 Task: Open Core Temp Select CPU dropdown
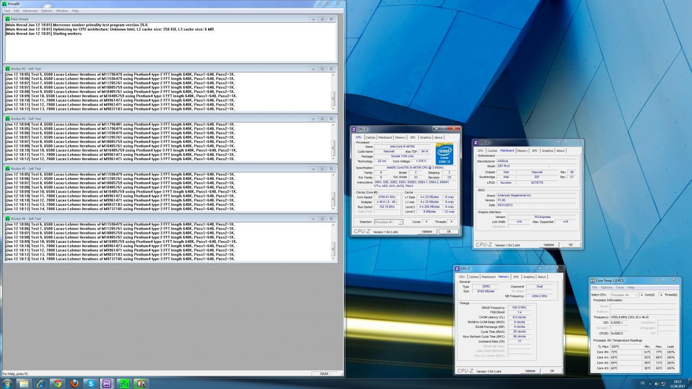point(624,295)
